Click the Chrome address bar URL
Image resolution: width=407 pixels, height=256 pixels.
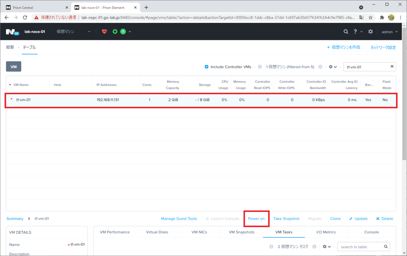(218, 17)
